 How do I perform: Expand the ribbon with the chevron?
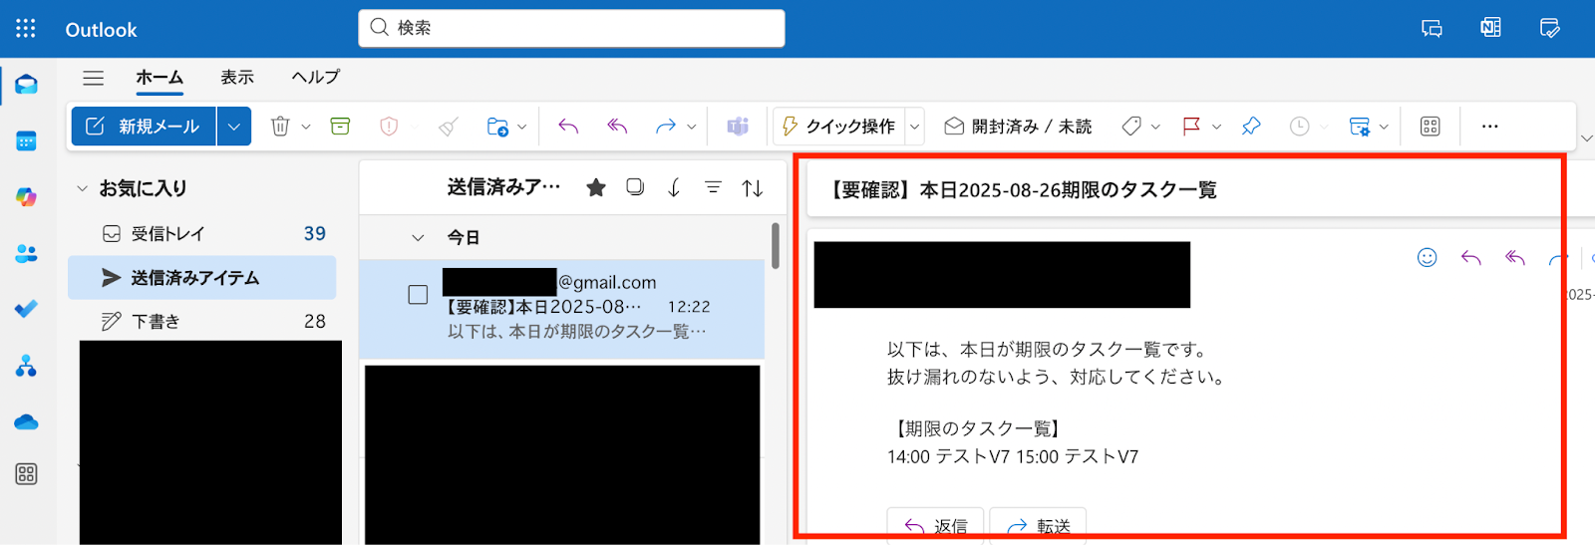click(x=1585, y=138)
